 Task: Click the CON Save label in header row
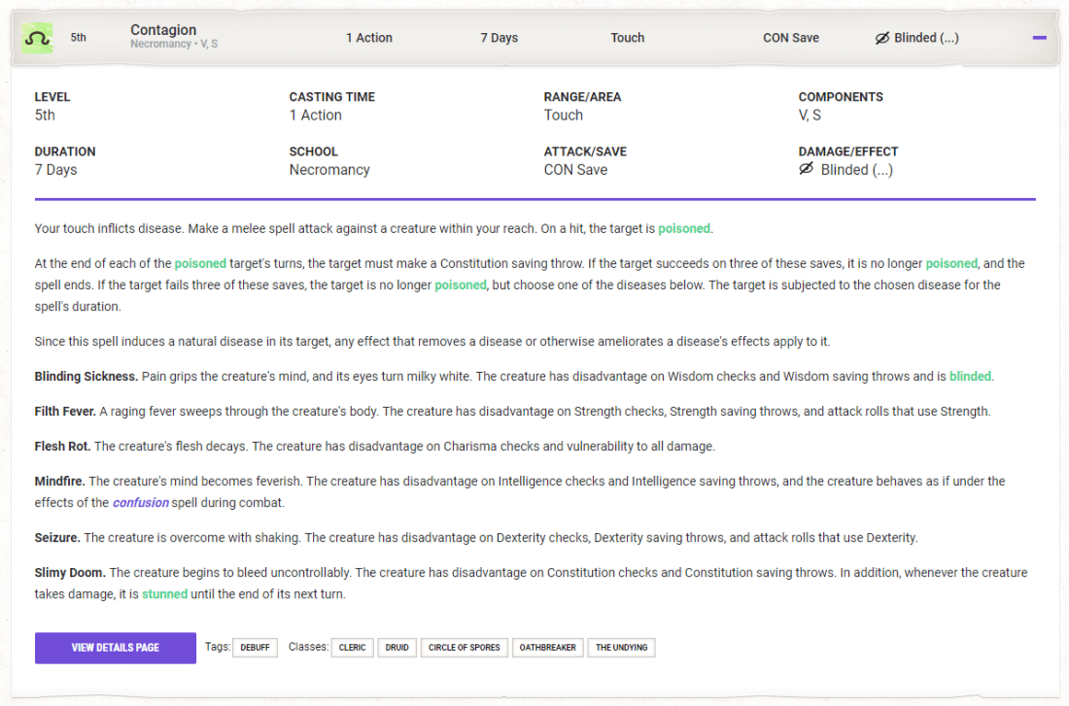pyautogui.click(x=791, y=38)
